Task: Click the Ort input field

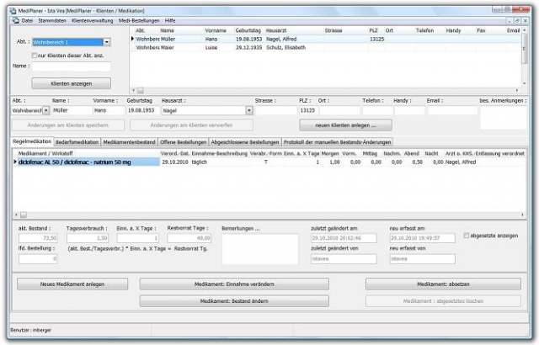Action: (x=339, y=110)
